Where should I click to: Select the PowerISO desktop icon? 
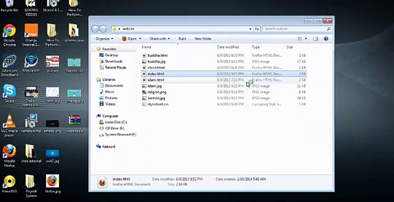(x=9, y=184)
